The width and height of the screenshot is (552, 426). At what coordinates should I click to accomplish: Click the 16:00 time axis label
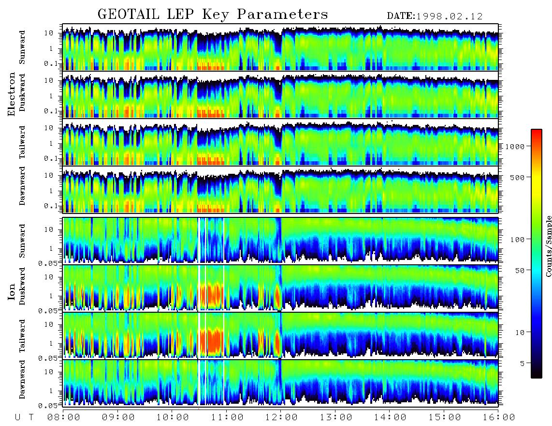click(499, 417)
